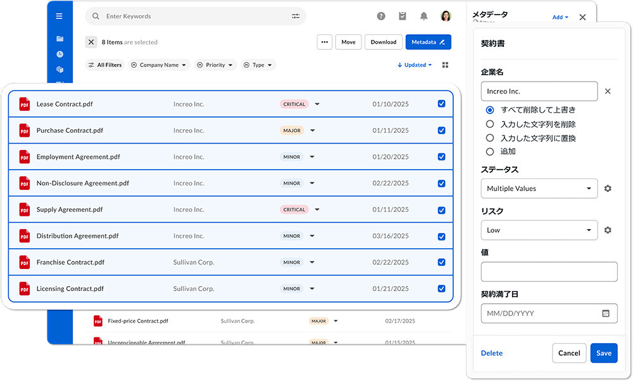This screenshot has height=381, width=633.
Task: Open the All Filters menu
Action: click(104, 65)
